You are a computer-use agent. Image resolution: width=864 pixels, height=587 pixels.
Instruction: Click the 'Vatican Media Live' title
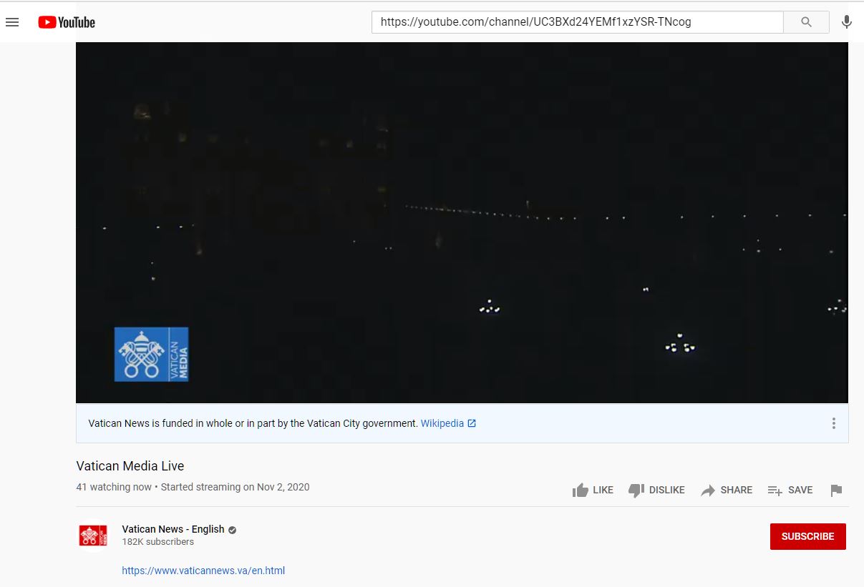coord(130,465)
